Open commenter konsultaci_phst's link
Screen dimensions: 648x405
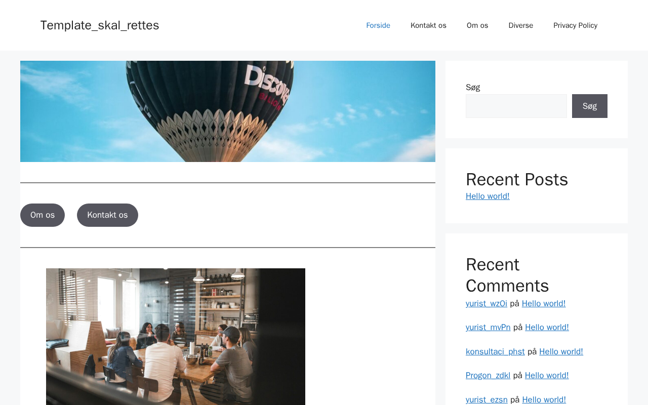(x=495, y=352)
